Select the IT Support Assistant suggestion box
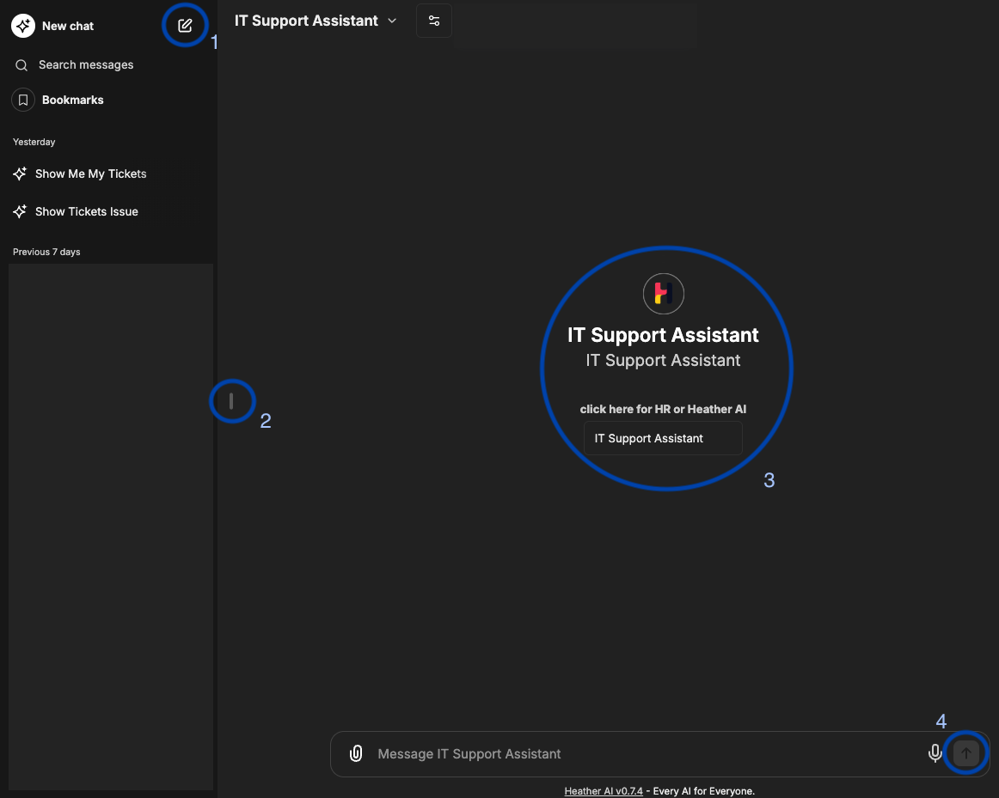Screen dimensions: 999x798 pyautogui.click(x=662, y=438)
